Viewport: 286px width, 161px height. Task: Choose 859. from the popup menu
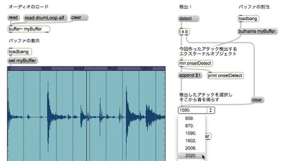[x=192, y=118]
